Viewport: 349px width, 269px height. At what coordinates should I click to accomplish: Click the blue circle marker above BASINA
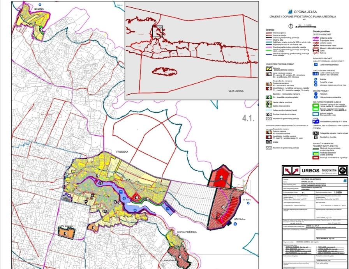pos(40,4)
